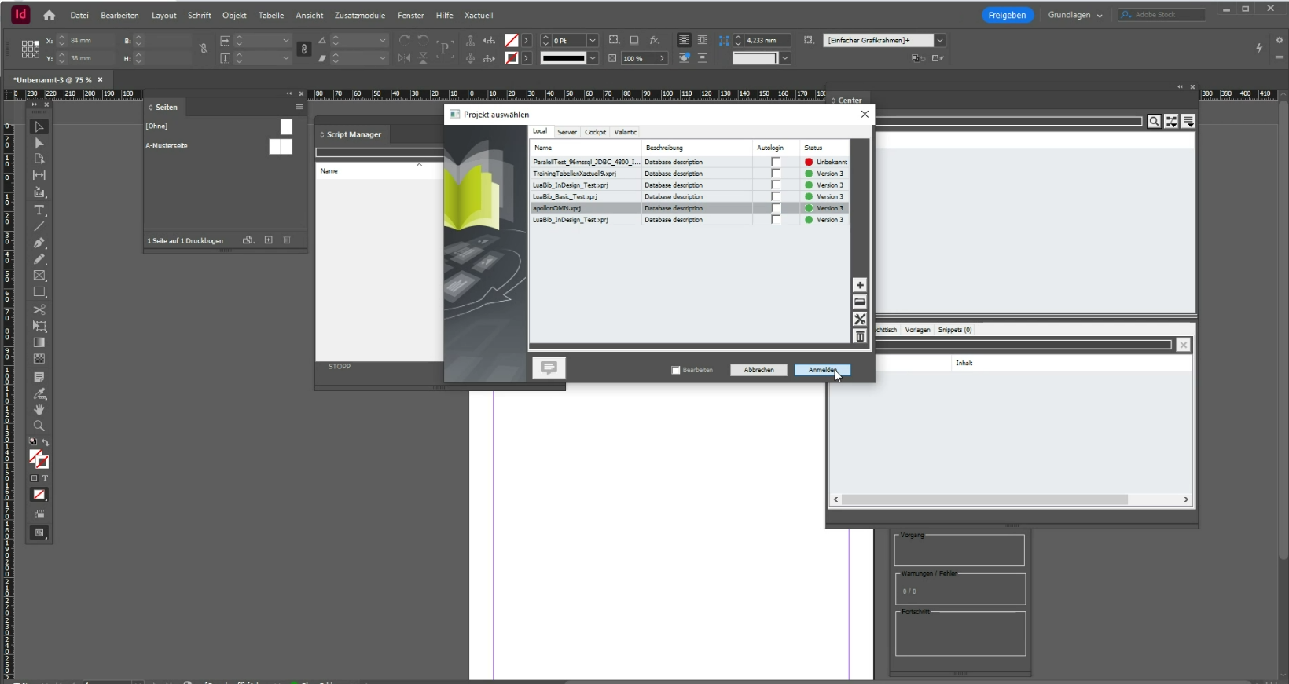Click the trash icon in project dialog

click(x=860, y=336)
